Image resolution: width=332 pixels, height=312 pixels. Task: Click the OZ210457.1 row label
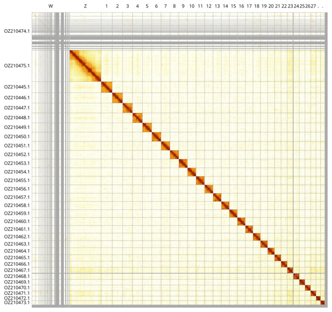[x=17, y=197]
